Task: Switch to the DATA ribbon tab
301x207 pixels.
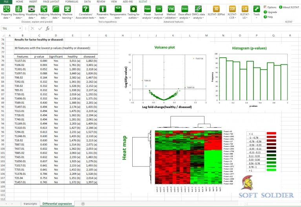Action: pyautogui.click(x=88, y=2)
